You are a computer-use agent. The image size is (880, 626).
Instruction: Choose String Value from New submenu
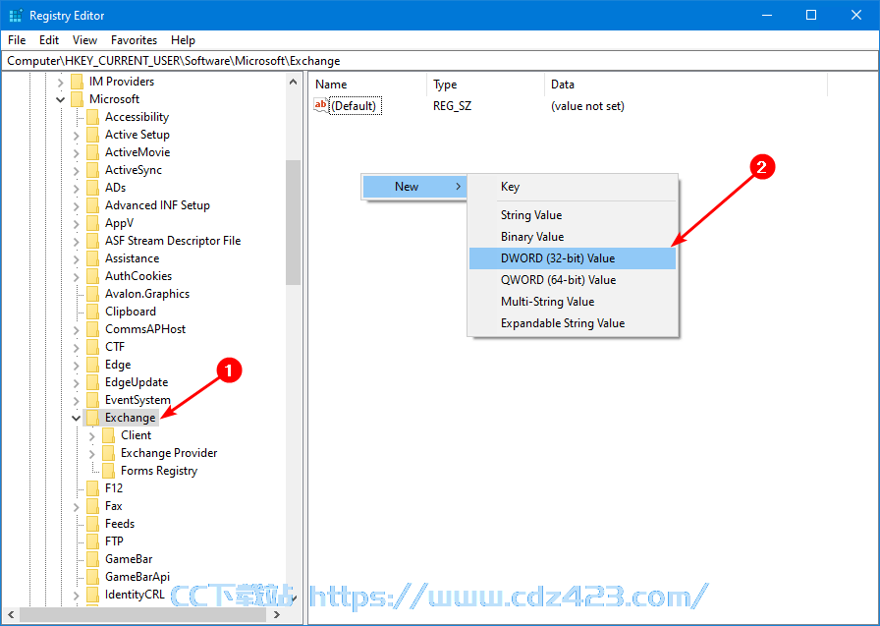pos(573,215)
